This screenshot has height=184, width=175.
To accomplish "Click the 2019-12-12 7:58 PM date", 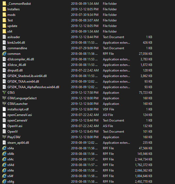I will pos(85,93).
